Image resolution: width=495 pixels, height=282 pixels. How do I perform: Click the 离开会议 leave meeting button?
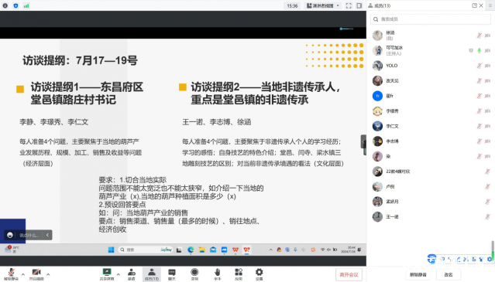click(x=349, y=275)
